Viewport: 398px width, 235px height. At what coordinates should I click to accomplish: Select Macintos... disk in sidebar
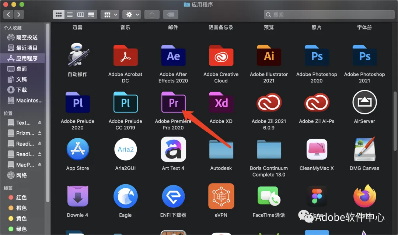pyautogui.click(x=22, y=100)
